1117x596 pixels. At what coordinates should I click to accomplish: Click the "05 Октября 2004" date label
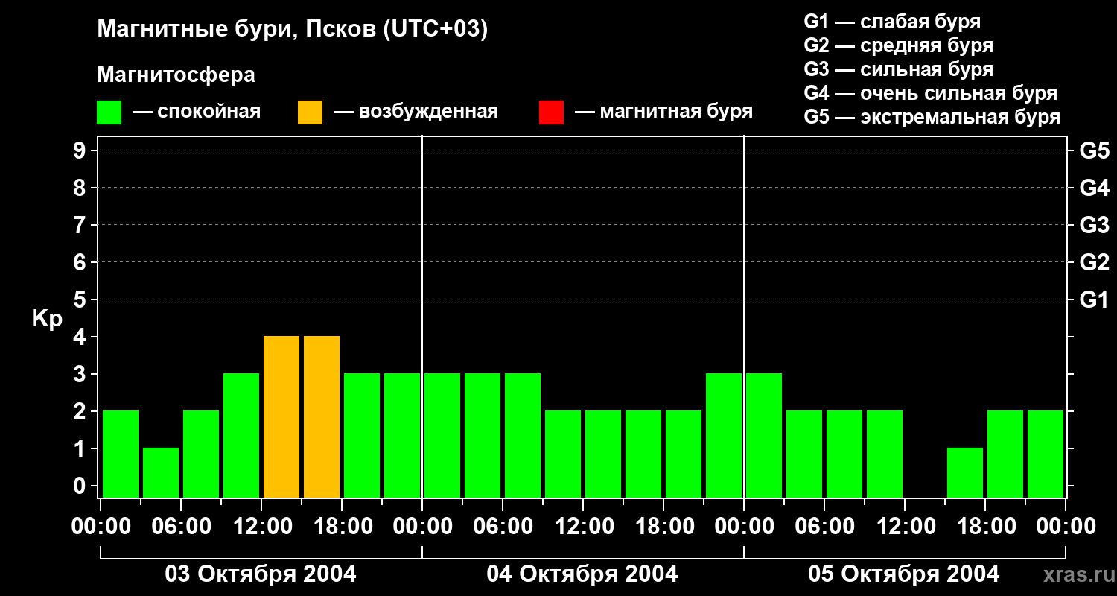click(x=904, y=574)
